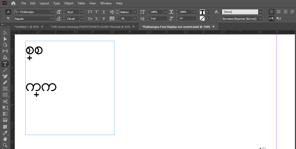Select the Pencil tool
The width and height of the screenshot is (296, 149).
5,82
